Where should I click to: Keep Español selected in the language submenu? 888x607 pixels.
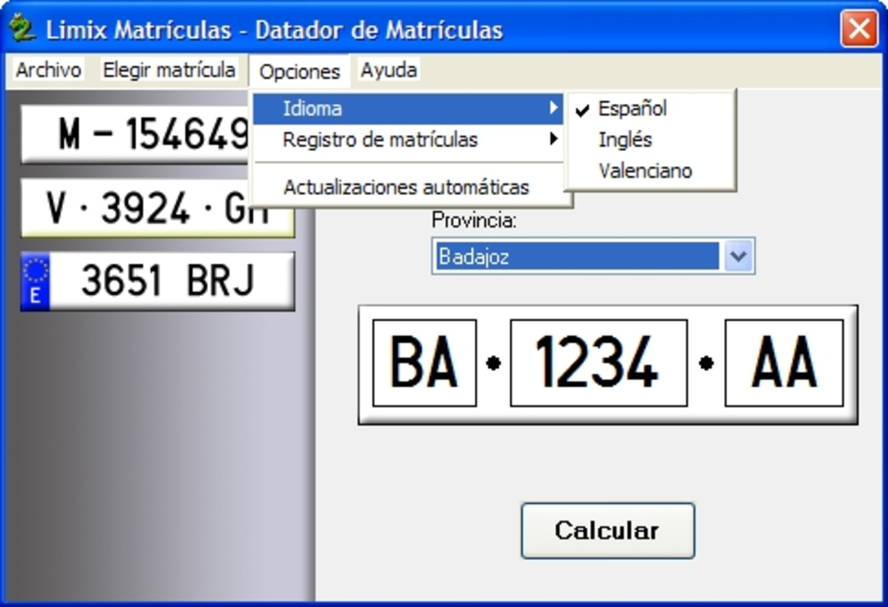[633, 109]
